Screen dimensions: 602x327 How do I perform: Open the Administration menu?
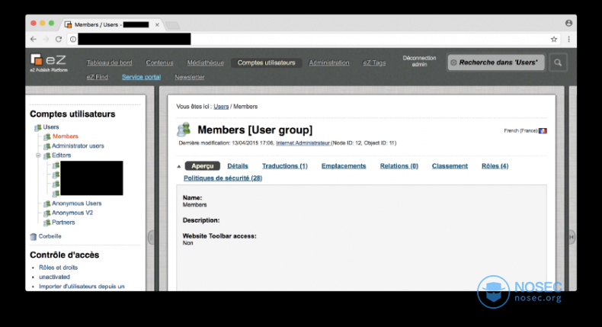(329, 63)
